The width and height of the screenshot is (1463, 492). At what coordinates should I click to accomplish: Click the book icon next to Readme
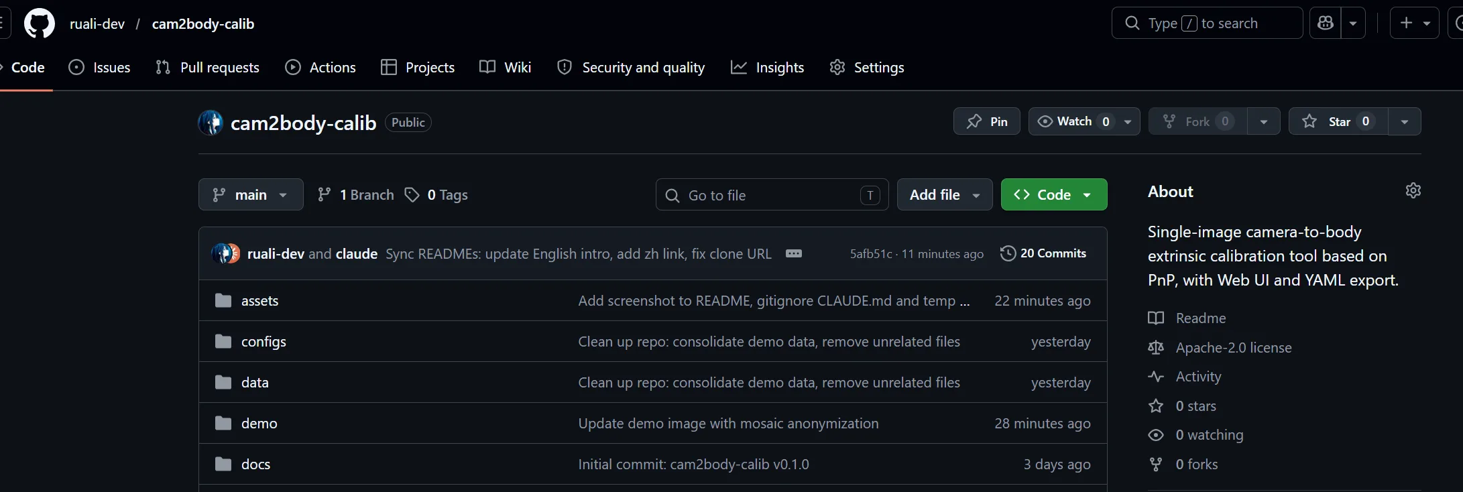click(1156, 318)
